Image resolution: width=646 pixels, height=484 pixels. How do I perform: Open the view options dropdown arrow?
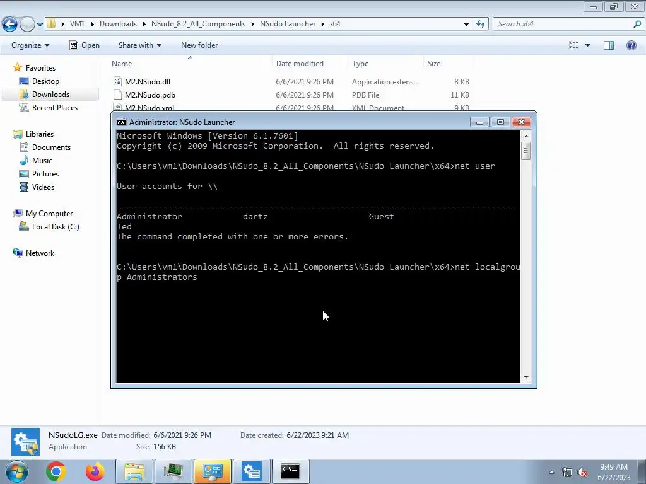tap(587, 45)
